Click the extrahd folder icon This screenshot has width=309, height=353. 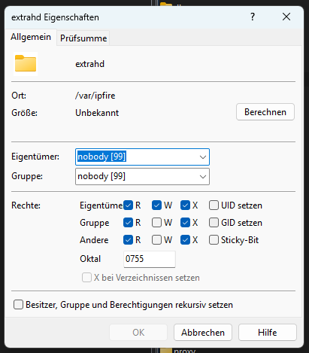26,64
